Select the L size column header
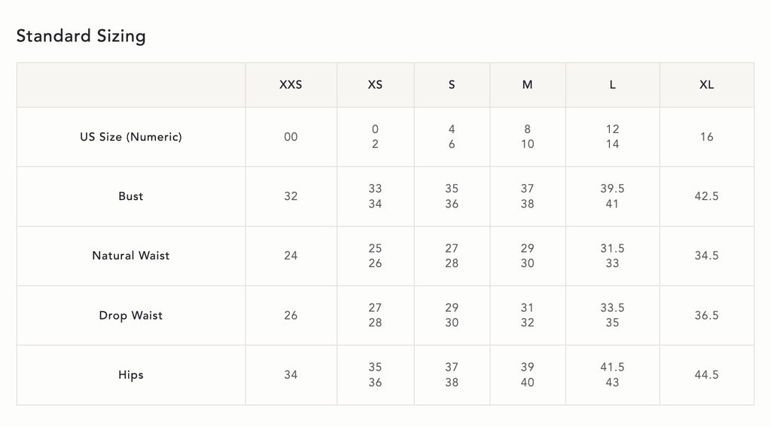 (x=612, y=85)
